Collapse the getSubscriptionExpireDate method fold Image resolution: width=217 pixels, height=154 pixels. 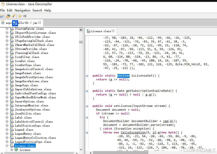tap(87, 91)
